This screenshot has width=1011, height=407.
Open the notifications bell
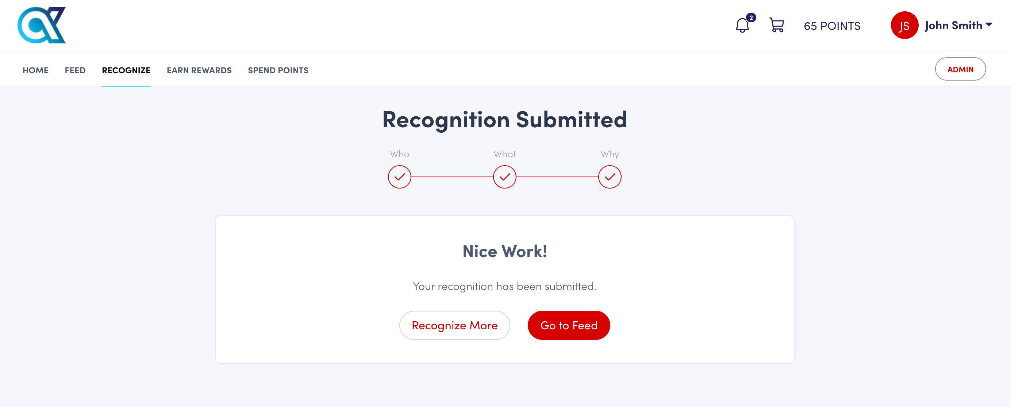point(742,26)
